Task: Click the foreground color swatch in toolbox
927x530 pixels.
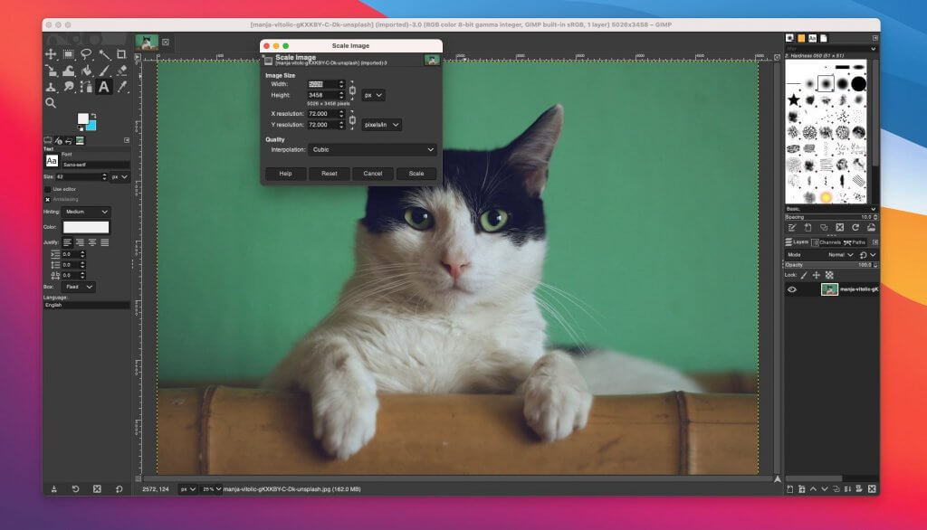Action: tap(82, 118)
